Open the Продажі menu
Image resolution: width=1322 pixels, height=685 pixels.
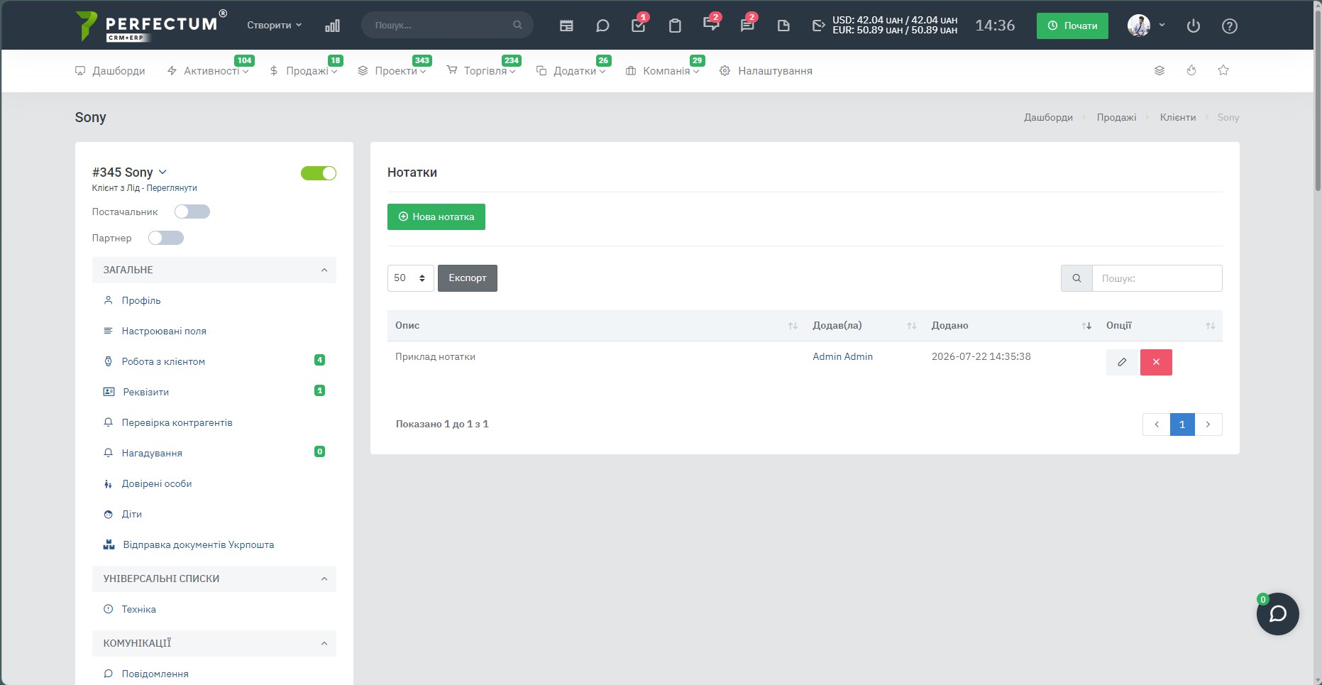tap(303, 71)
